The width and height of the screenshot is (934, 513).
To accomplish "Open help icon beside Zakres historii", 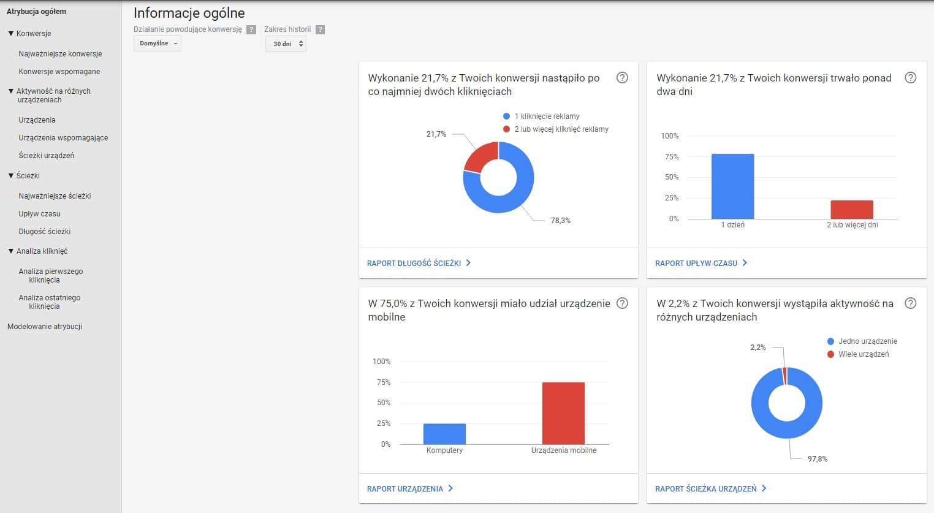I will (x=320, y=29).
